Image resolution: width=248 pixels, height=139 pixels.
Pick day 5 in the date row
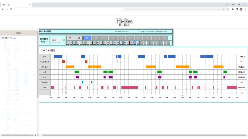(81, 43)
